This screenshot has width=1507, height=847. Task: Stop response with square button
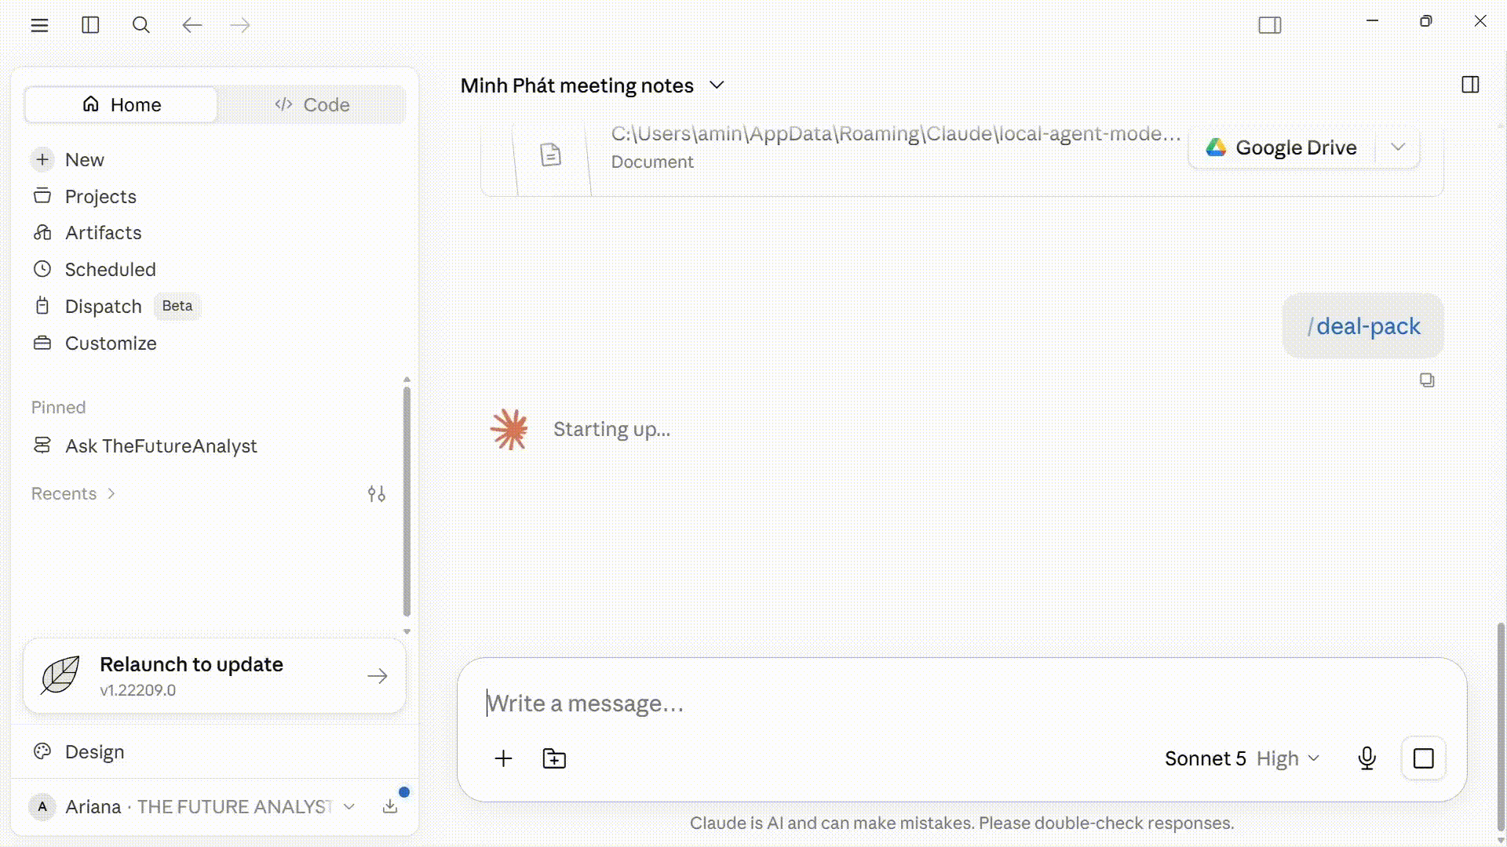pos(1424,758)
